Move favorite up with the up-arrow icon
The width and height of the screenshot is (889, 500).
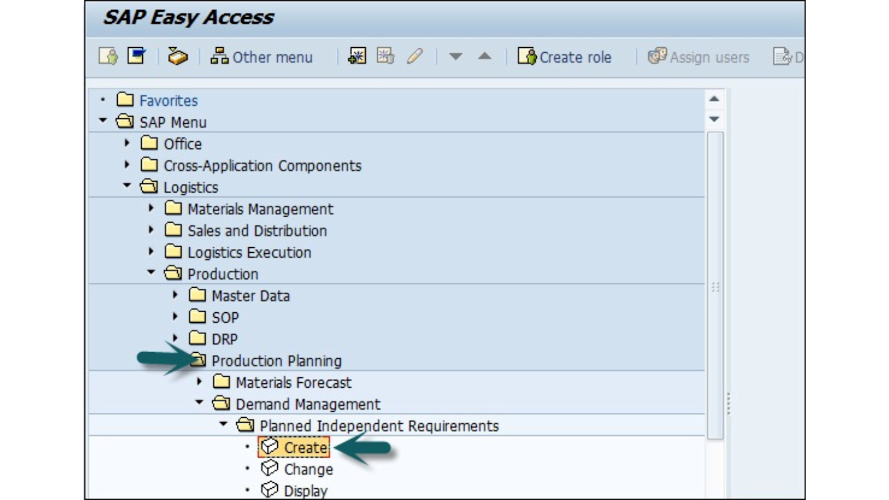[x=485, y=56]
